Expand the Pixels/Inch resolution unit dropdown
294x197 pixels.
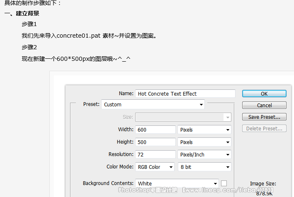click(204, 154)
